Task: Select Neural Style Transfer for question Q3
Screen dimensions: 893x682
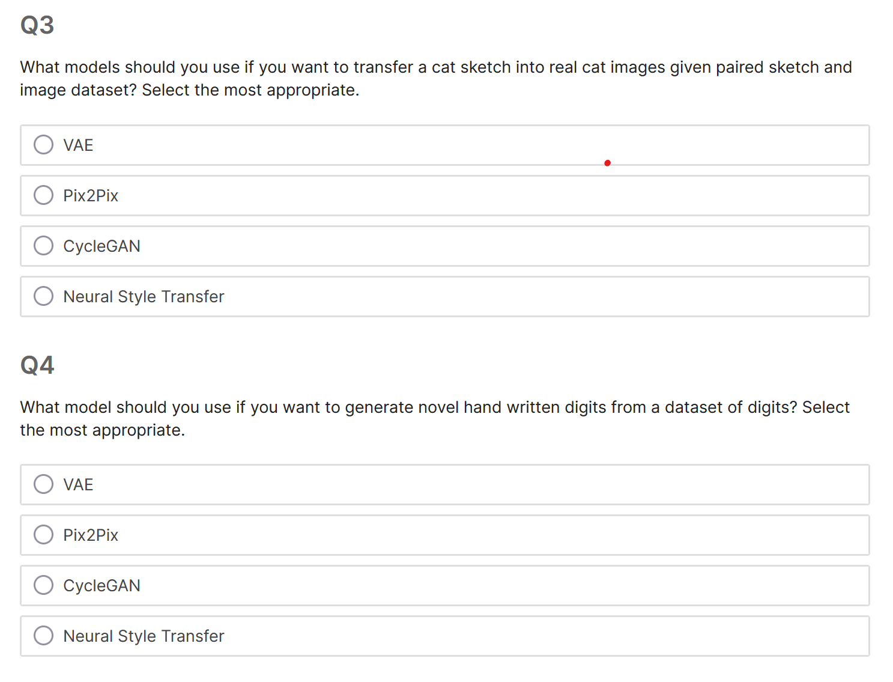Action: point(43,296)
